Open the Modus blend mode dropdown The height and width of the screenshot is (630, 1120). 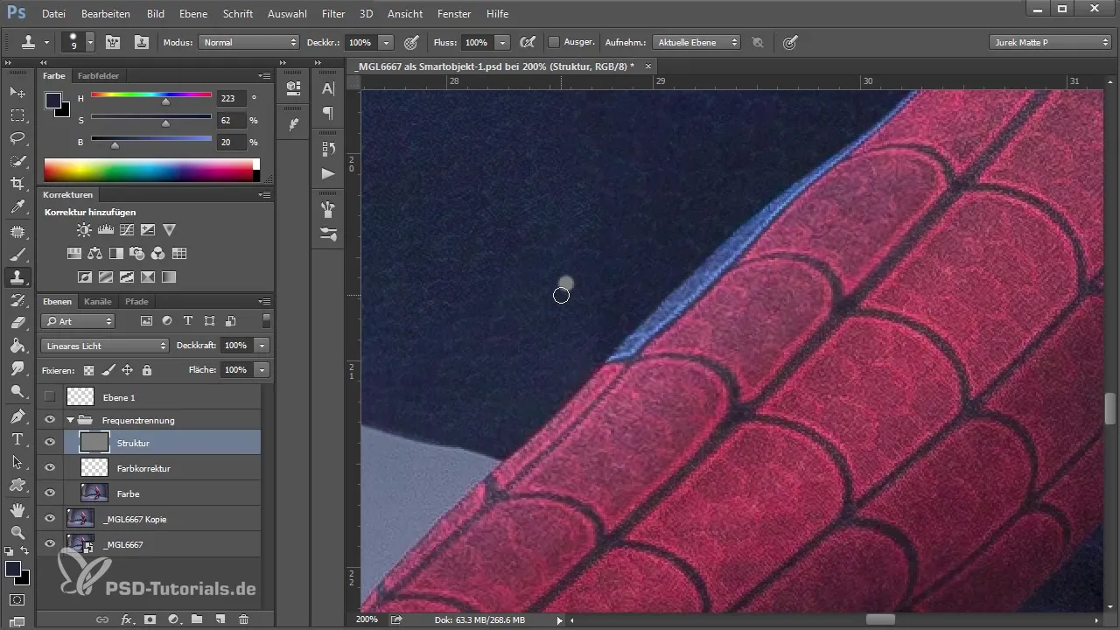click(x=249, y=42)
